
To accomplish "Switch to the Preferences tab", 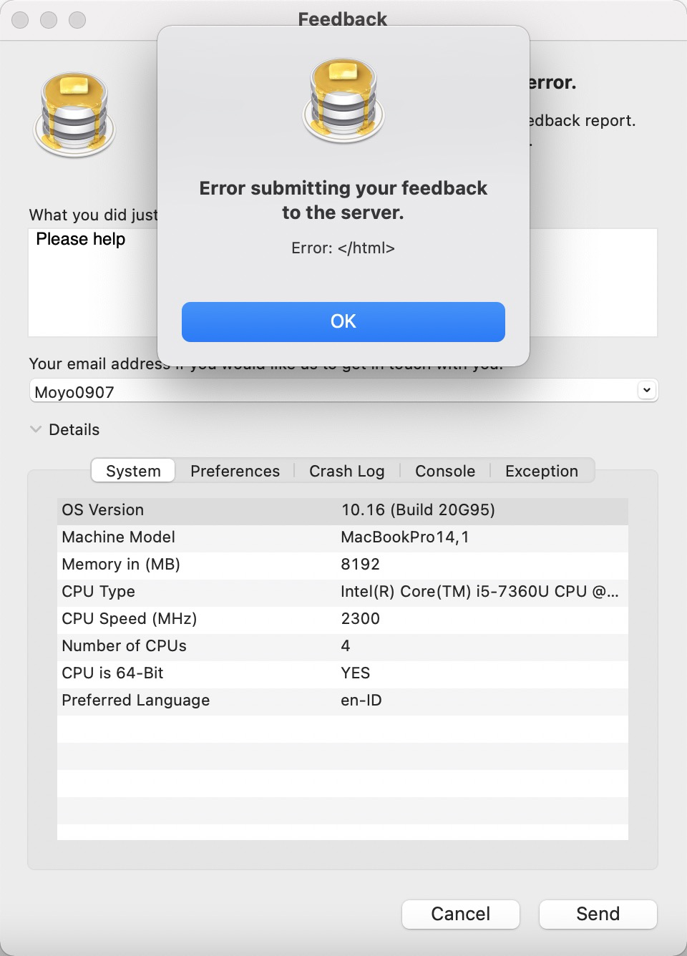I will pyautogui.click(x=235, y=471).
